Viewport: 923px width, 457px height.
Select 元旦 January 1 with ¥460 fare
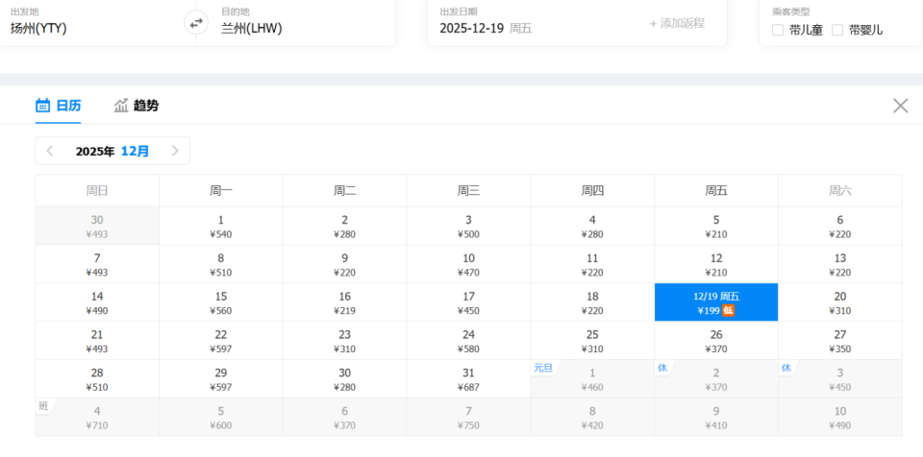[x=592, y=379]
